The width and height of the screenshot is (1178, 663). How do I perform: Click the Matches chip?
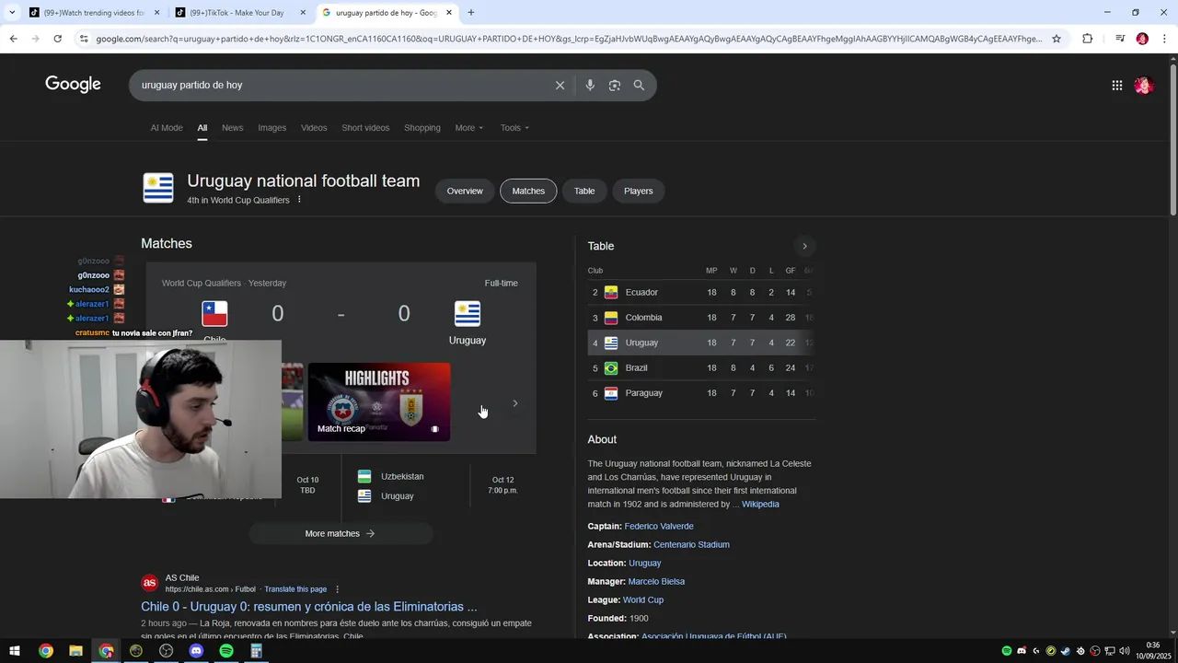[528, 191]
